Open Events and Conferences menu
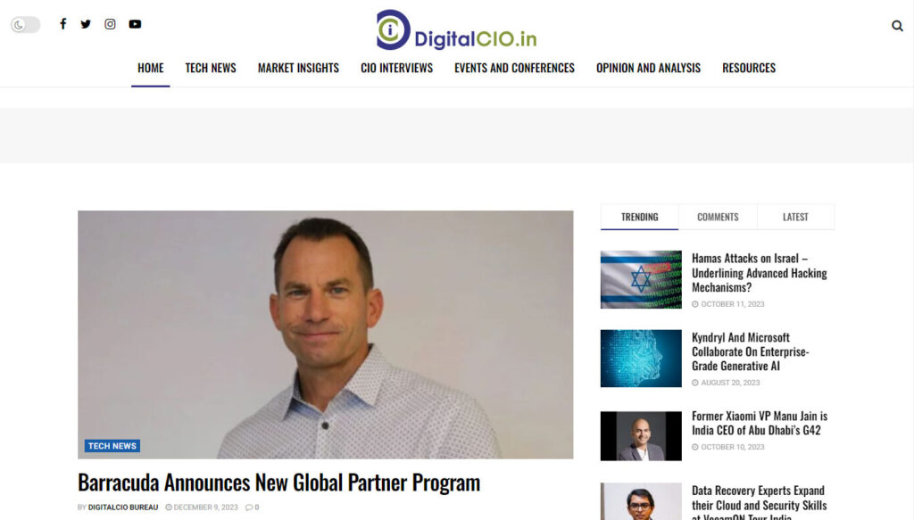This screenshot has width=914, height=520. click(x=514, y=68)
